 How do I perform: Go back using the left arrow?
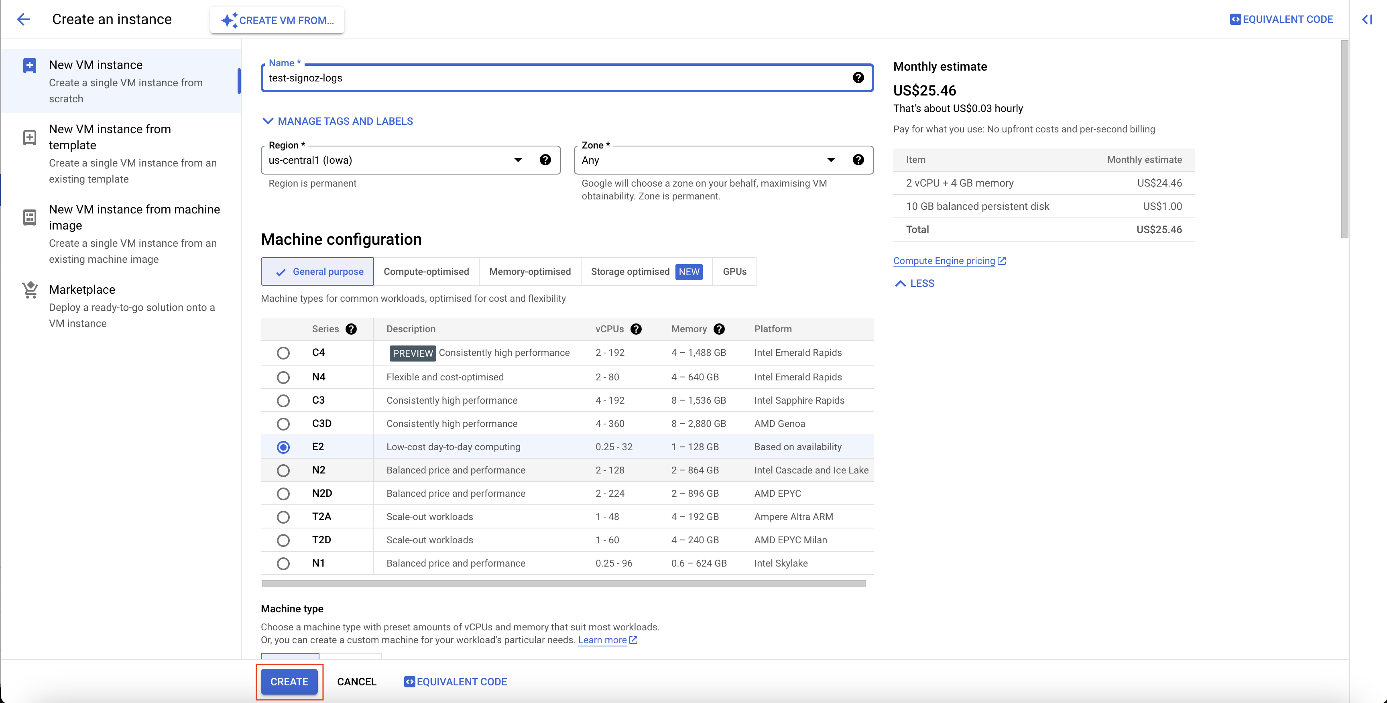click(23, 19)
